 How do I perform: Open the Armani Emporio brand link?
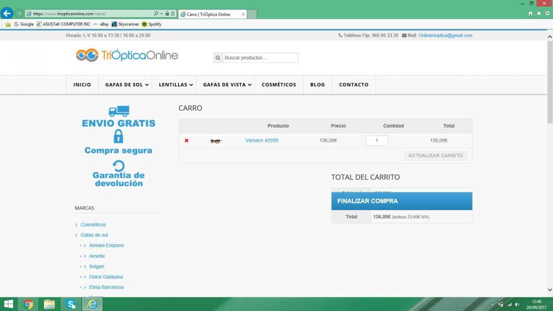pos(107,245)
